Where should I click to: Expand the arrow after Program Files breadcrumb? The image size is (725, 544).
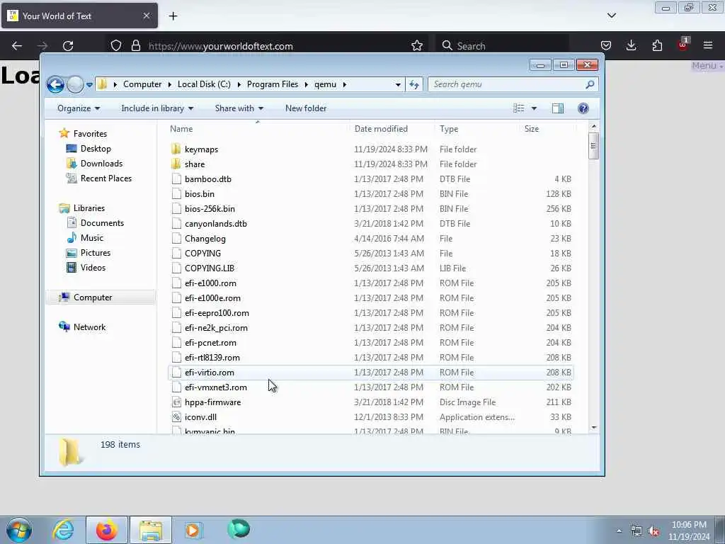pos(306,84)
